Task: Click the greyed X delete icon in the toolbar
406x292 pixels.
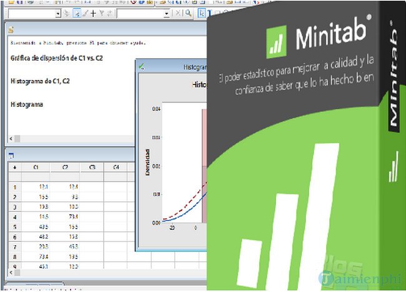Action: click(178, 13)
